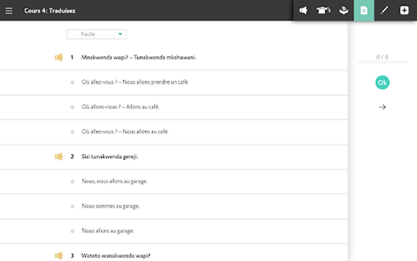Click the speaker icon in top toolbar
417x261 pixels.
(x=303, y=10)
